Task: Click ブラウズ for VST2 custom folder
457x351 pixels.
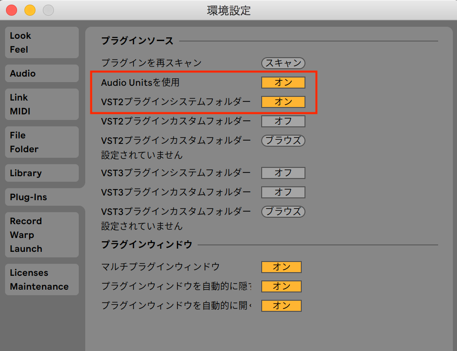Action: click(x=283, y=141)
